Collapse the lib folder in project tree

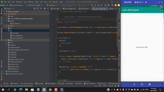(6, 31)
